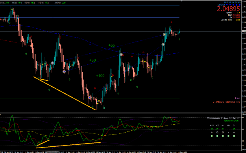Screen dimensions: 246x153
Task: Click the H1 up arrow in TDI panel
Action: point(223,129)
